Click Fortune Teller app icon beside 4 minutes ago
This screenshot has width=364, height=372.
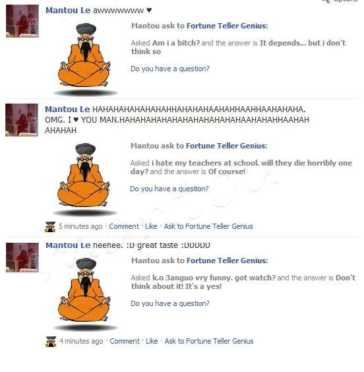click(51, 342)
